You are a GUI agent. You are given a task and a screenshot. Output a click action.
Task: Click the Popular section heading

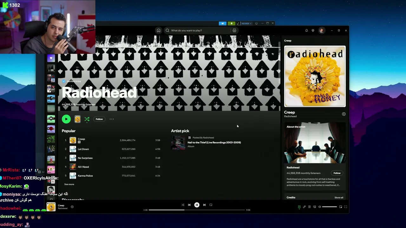point(69,131)
